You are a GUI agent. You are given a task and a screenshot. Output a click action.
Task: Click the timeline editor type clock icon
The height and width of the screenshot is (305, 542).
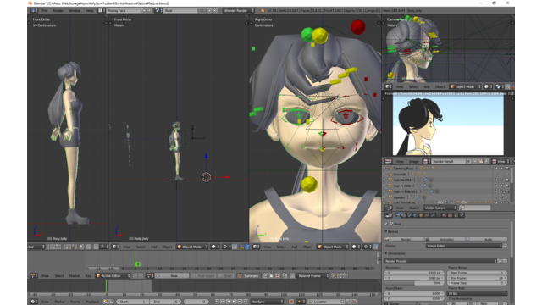pyautogui.click(x=34, y=302)
